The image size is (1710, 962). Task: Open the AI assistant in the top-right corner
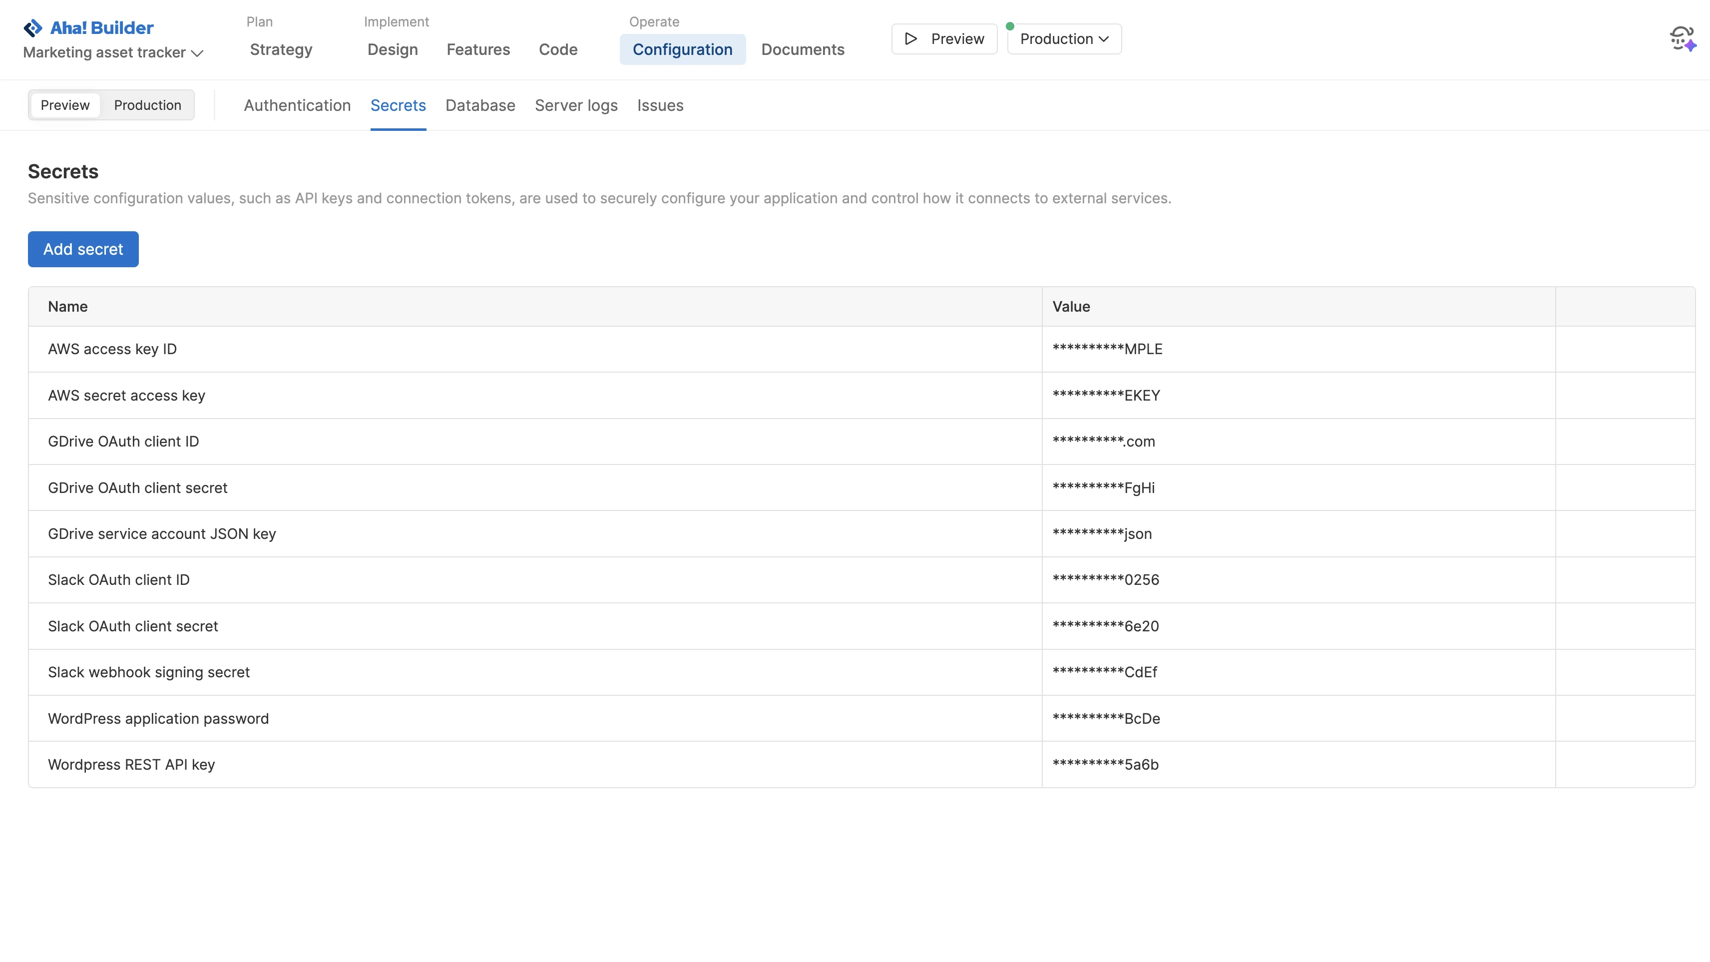(1682, 38)
